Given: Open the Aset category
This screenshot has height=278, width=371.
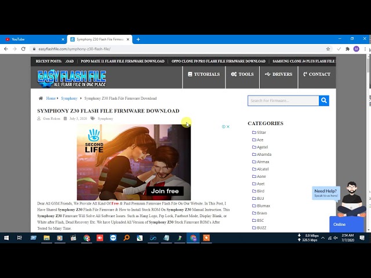Looking at the screenshot, I should pyautogui.click(x=260, y=184).
